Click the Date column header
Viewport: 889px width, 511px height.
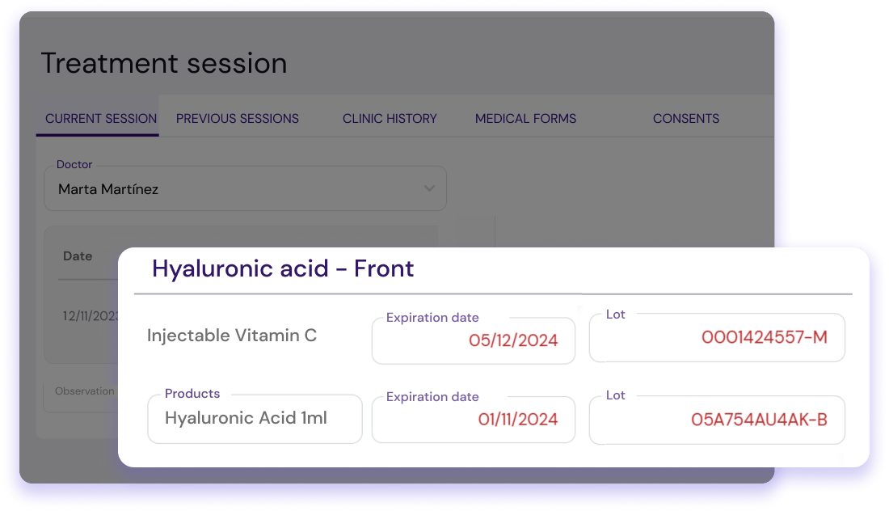(x=78, y=256)
